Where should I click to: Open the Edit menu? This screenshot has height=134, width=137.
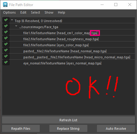tap(23, 12)
